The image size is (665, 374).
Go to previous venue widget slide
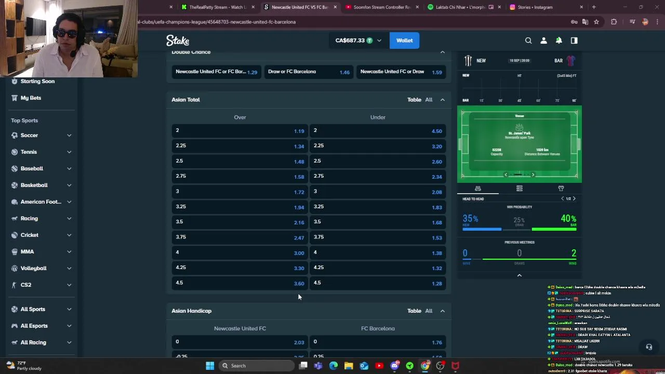tap(506, 175)
